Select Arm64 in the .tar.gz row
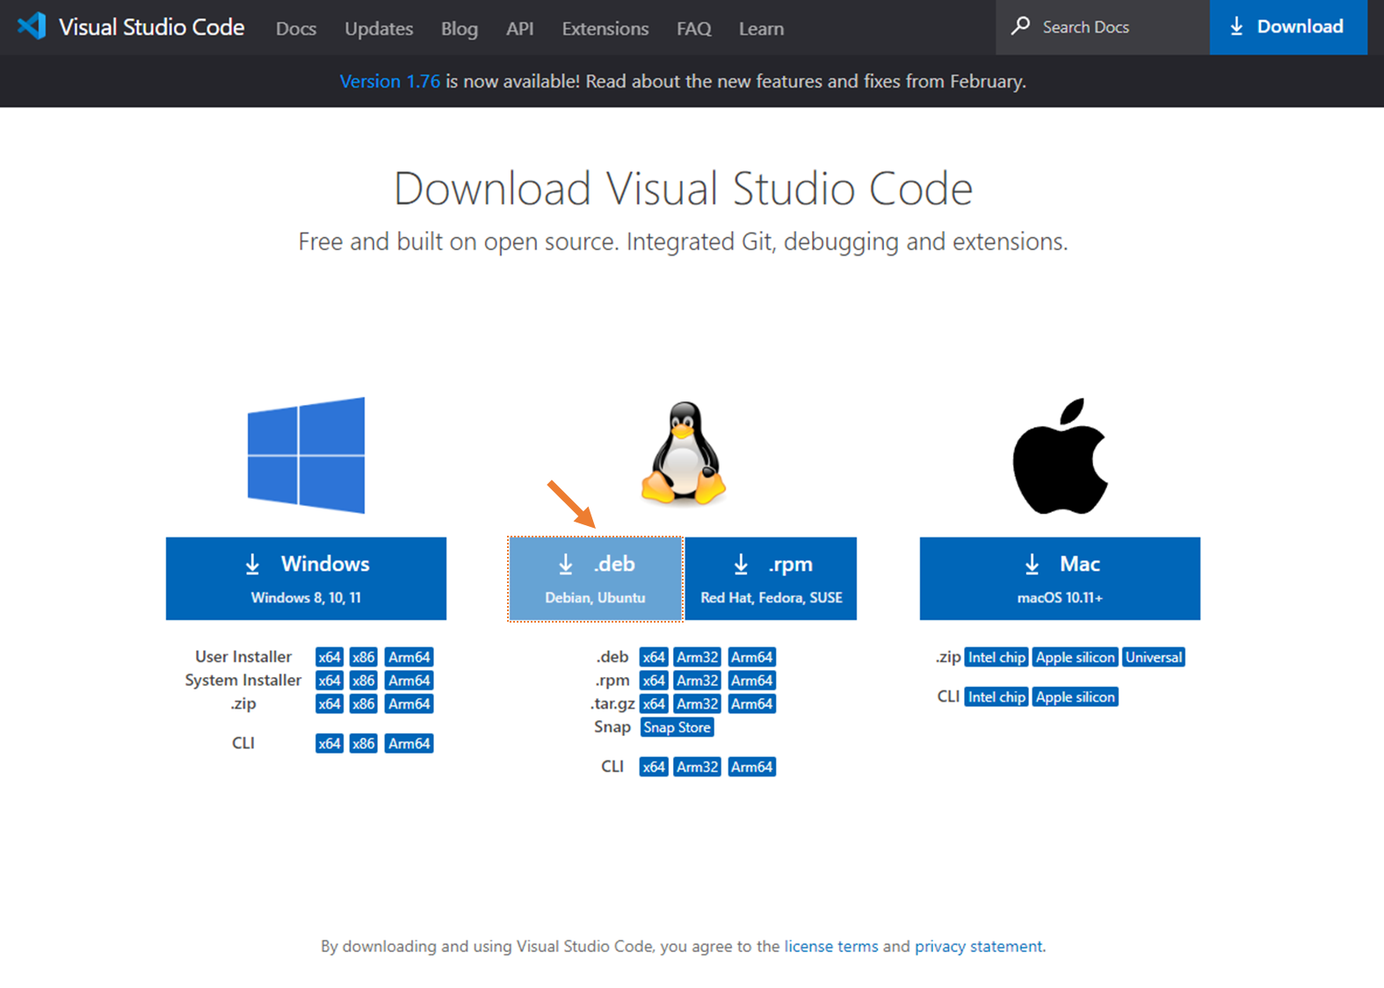The image size is (1384, 988). (x=752, y=703)
